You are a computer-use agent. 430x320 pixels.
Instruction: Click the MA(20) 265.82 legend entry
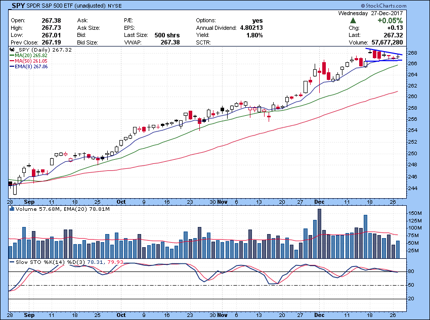31,55
